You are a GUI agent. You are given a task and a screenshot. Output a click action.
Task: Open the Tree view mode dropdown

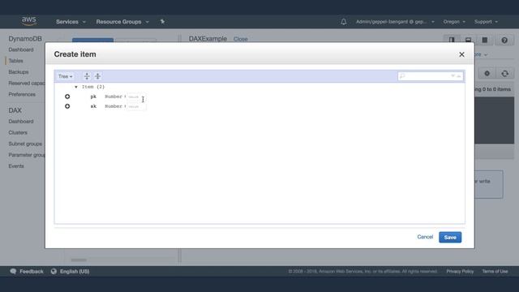[65, 76]
